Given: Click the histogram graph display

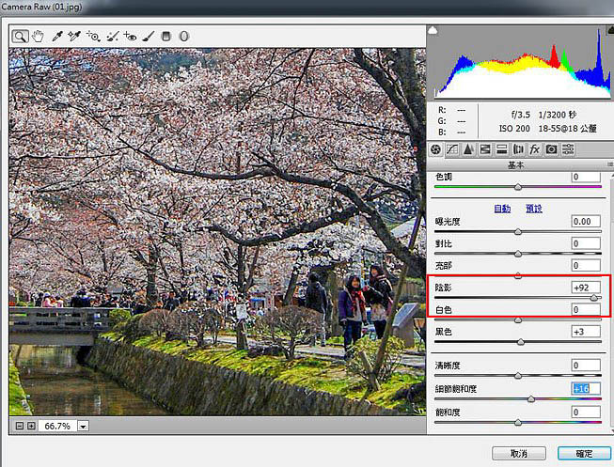Looking at the screenshot, I should click(x=520, y=62).
